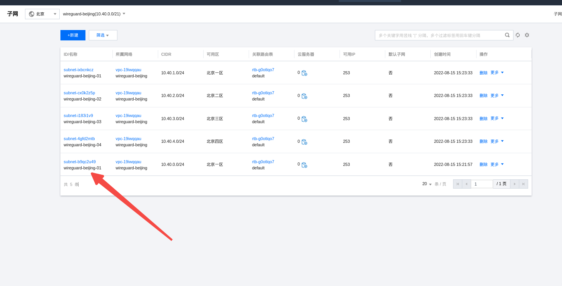Open the 筛选 filter dropdown
The image size is (562, 286).
pyautogui.click(x=103, y=35)
